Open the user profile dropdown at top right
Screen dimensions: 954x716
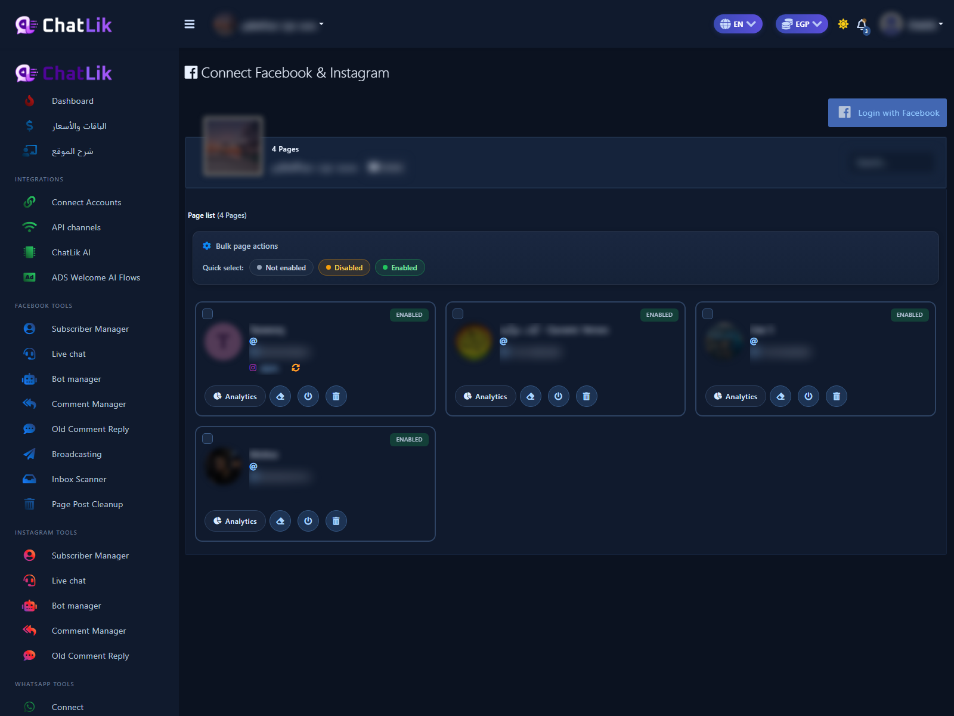coord(912,24)
